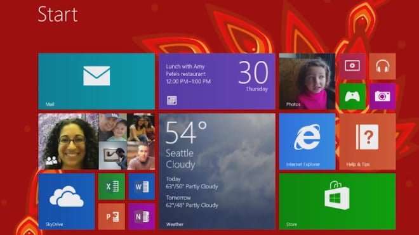Launch Excel from its small tile
The image size is (419, 235).
(112, 187)
